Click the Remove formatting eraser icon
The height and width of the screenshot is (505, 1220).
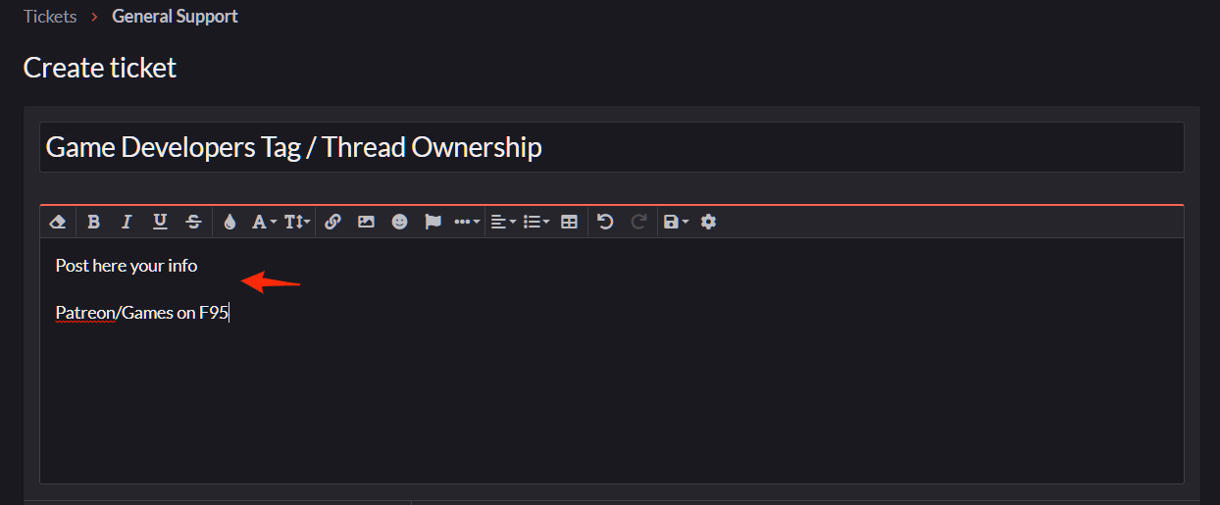click(x=58, y=222)
